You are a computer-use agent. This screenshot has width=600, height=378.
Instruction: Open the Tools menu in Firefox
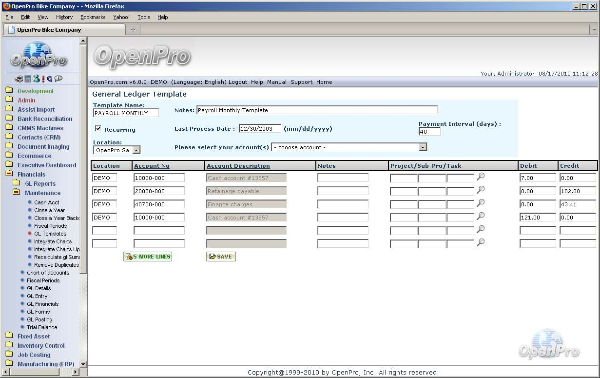point(143,17)
